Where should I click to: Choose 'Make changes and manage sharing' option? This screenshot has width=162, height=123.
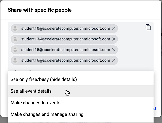pyautogui.click(x=81, y=114)
